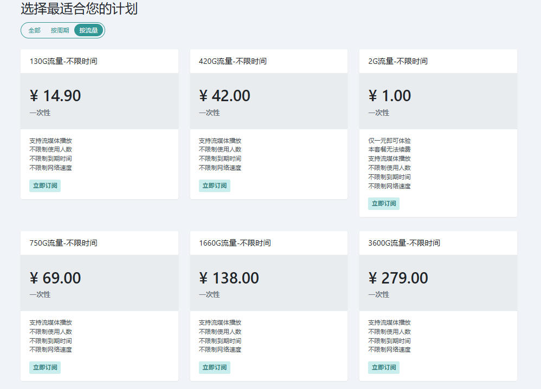The width and height of the screenshot is (541, 389).
Task: Open the 130G流量-不限时间 plan title
Action: (63, 61)
